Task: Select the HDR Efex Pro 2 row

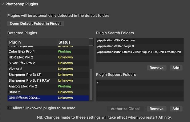Action: 48,57
